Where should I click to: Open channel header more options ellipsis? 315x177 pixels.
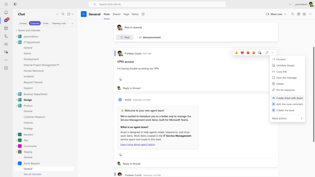coord(310,14)
